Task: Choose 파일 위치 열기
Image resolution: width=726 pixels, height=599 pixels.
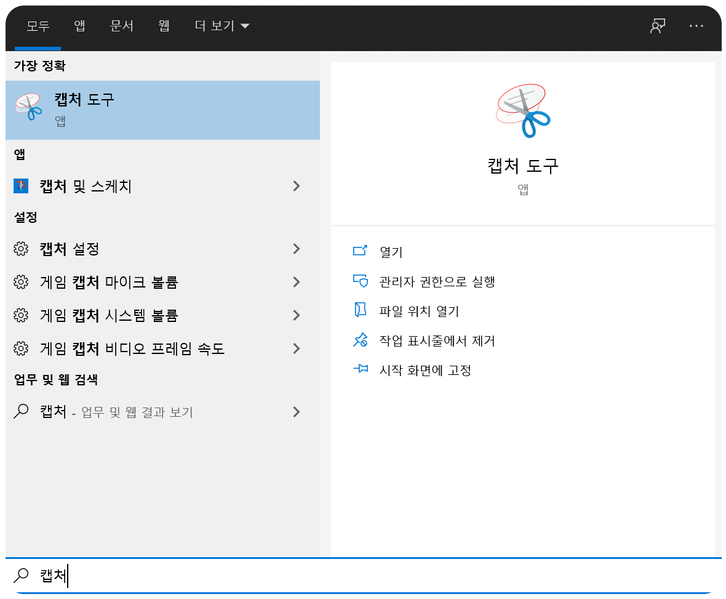Action: [x=419, y=311]
